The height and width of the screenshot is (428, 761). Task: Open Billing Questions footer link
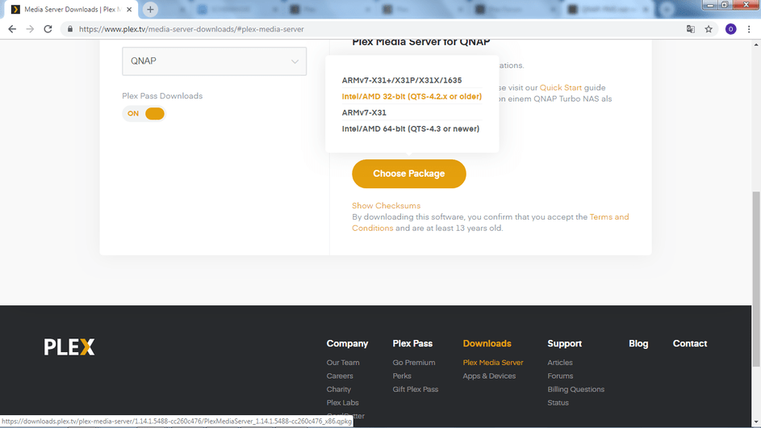click(x=575, y=389)
